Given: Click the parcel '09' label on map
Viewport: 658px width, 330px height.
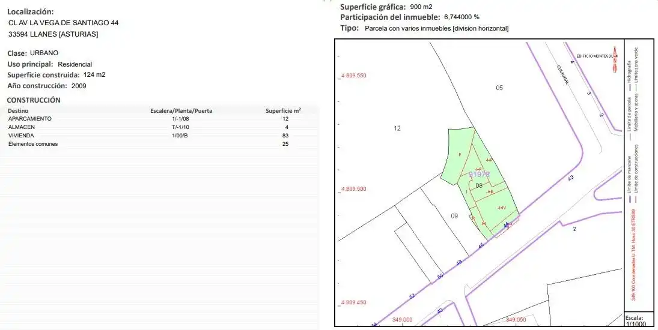Looking at the screenshot, I should click(x=454, y=216).
